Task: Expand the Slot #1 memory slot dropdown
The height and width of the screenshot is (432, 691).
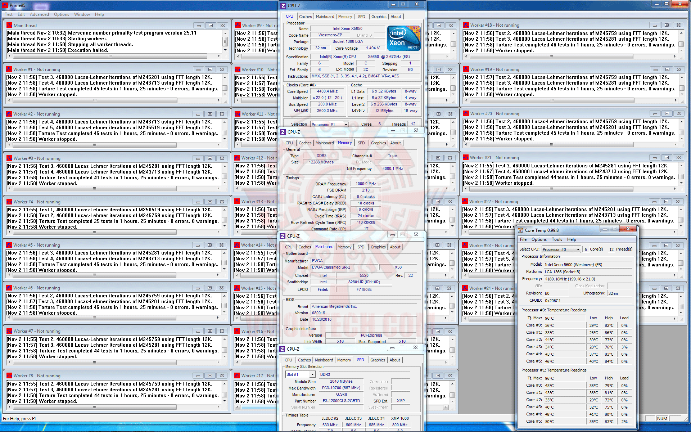Action: [x=312, y=374]
